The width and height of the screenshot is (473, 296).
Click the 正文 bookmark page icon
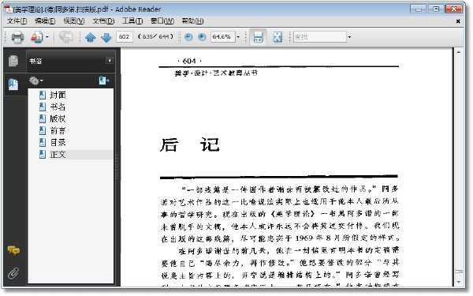pyautogui.click(x=43, y=155)
